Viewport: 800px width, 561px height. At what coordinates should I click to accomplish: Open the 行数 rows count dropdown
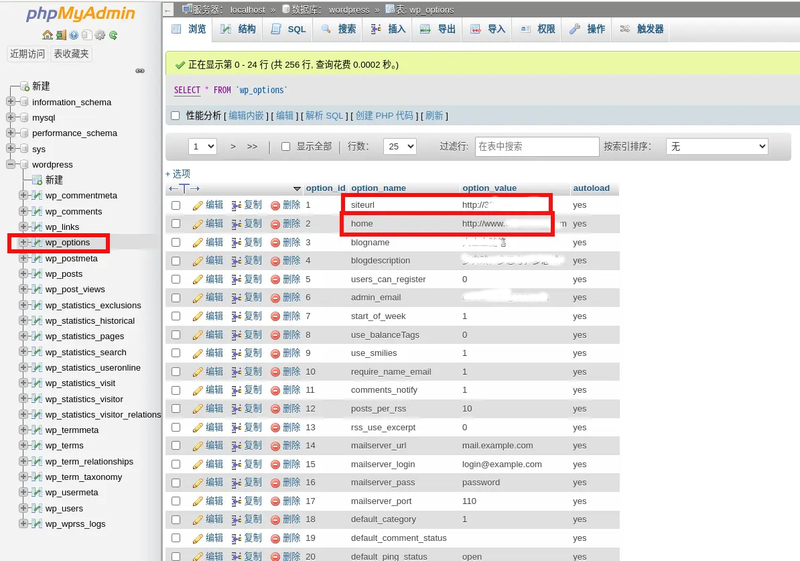point(400,147)
